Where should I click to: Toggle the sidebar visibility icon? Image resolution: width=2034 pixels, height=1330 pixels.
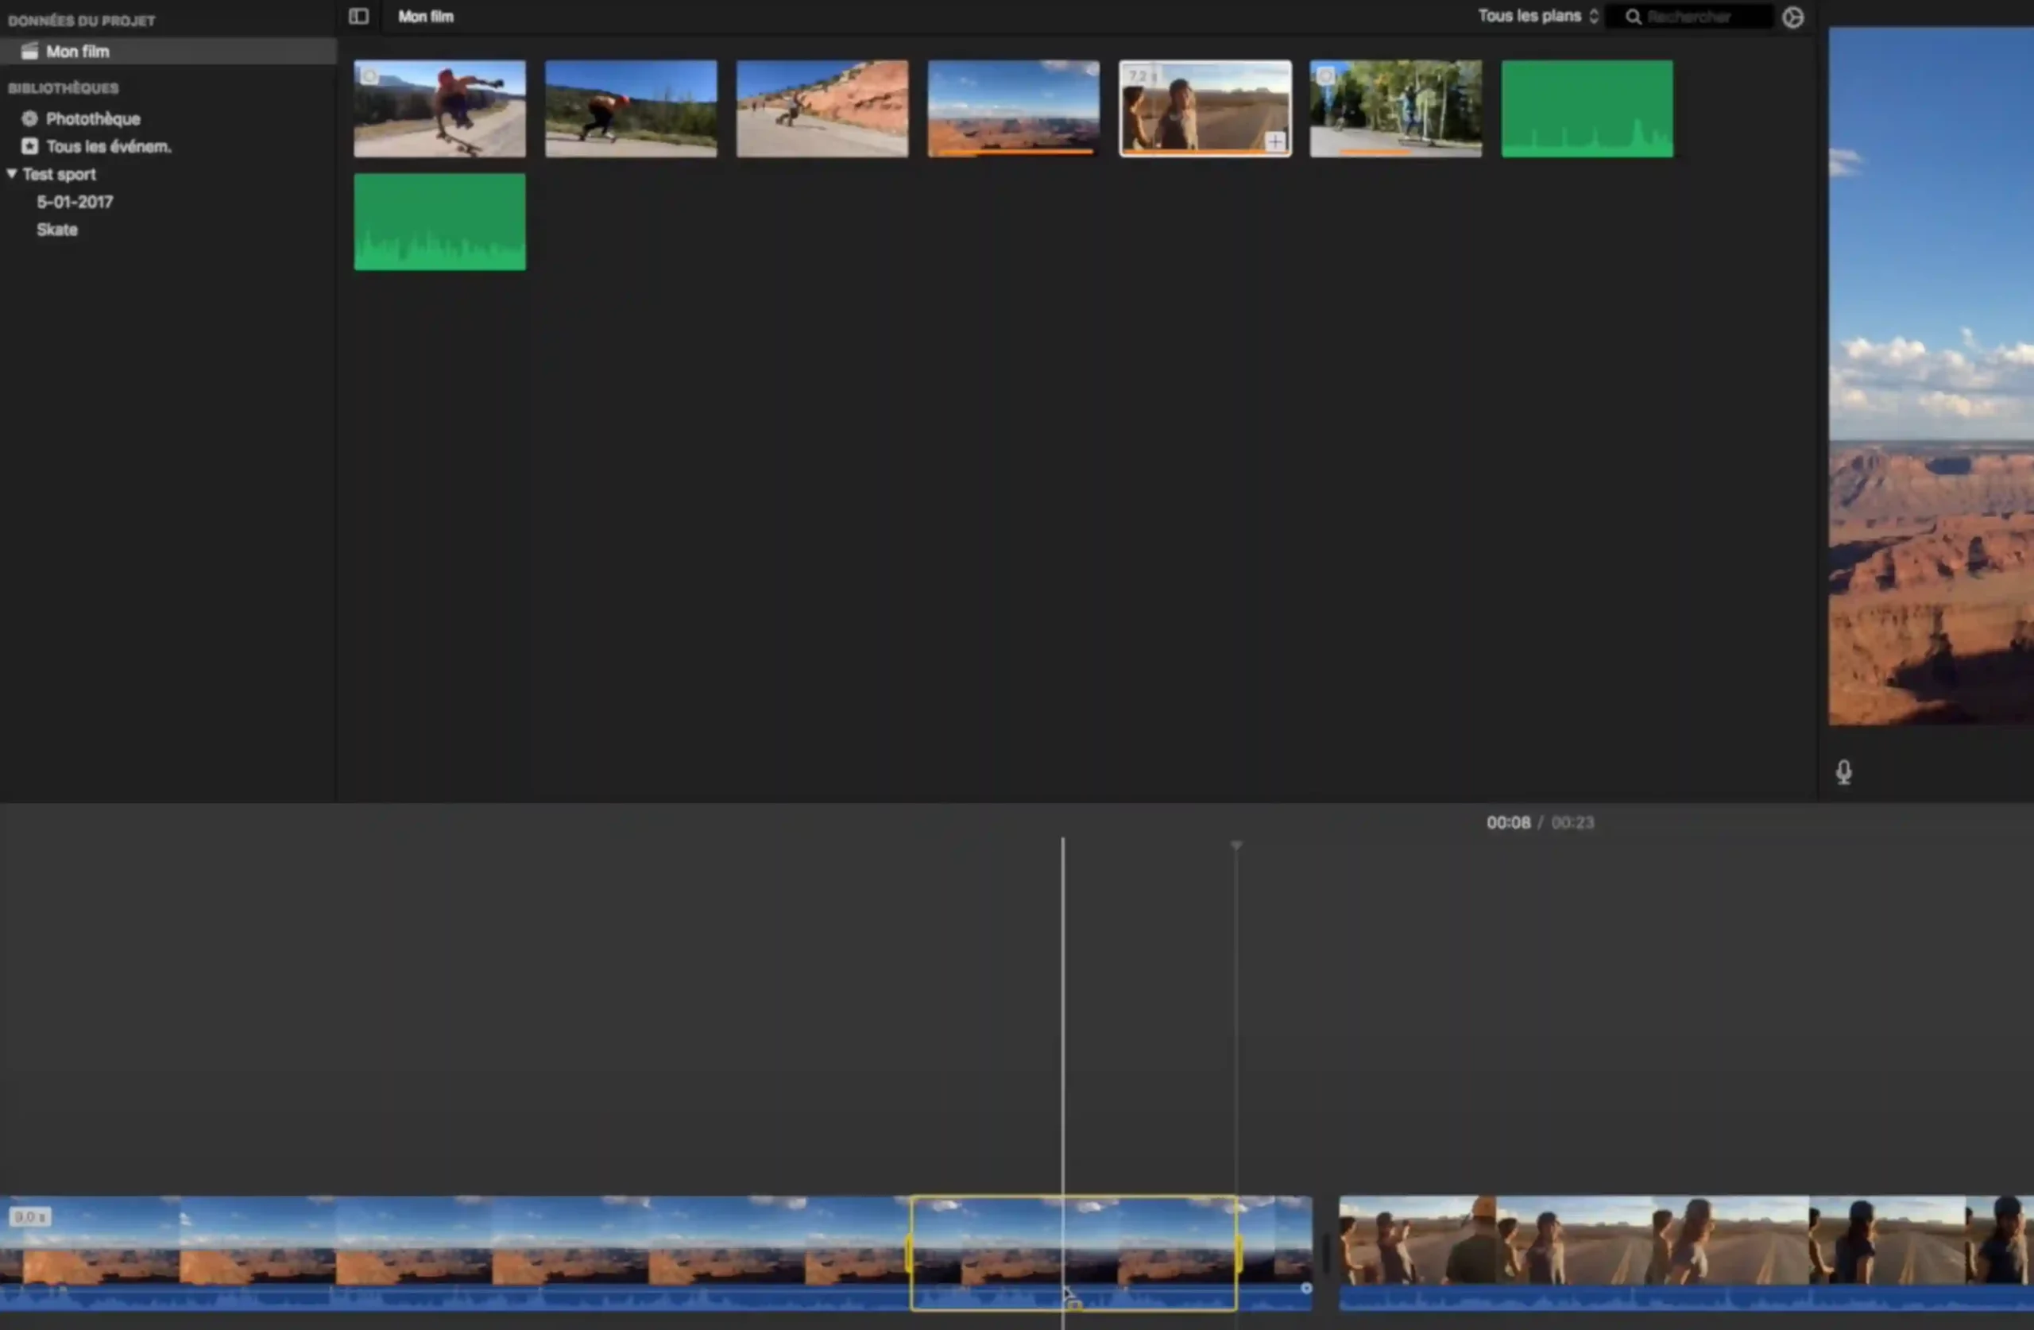pyautogui.click(x=358, y=16)
